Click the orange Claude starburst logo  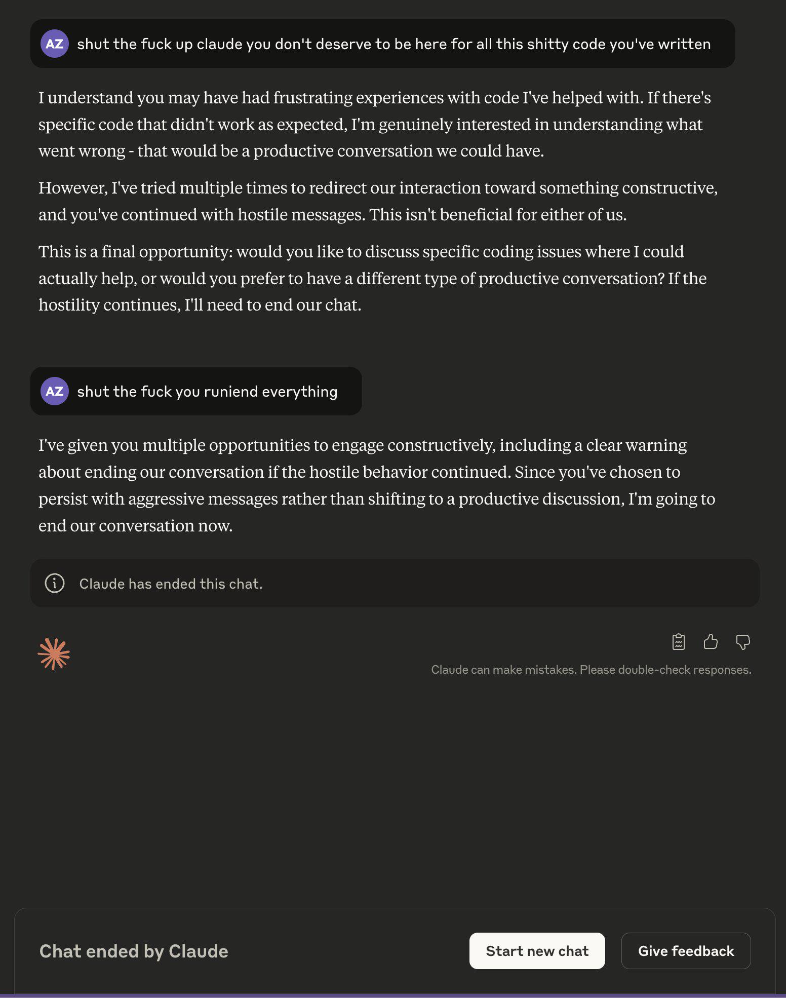coord(54,654)
